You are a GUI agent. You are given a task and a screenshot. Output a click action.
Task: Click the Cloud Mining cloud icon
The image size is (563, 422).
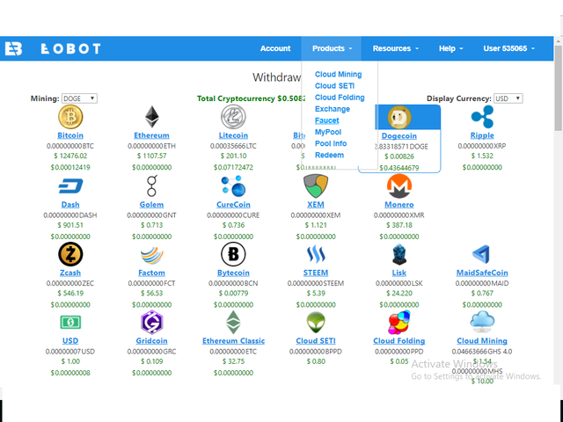[x=482, y=322]
